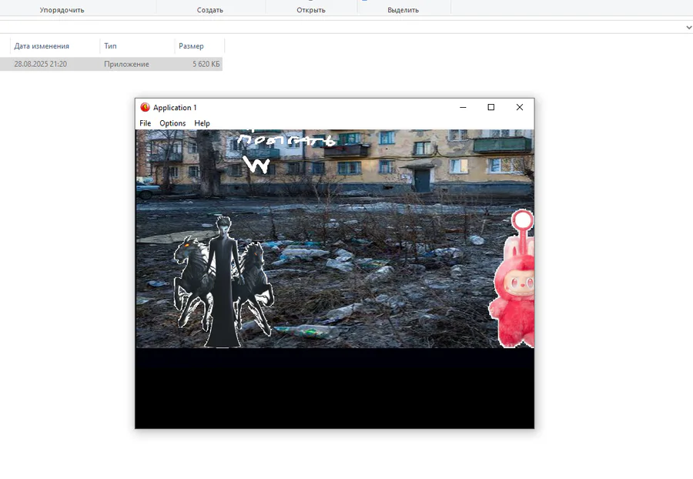Open the Options menu in Application 1
Image resolution: width=693 pixels, height=479 pixels.
pos(172,123)
